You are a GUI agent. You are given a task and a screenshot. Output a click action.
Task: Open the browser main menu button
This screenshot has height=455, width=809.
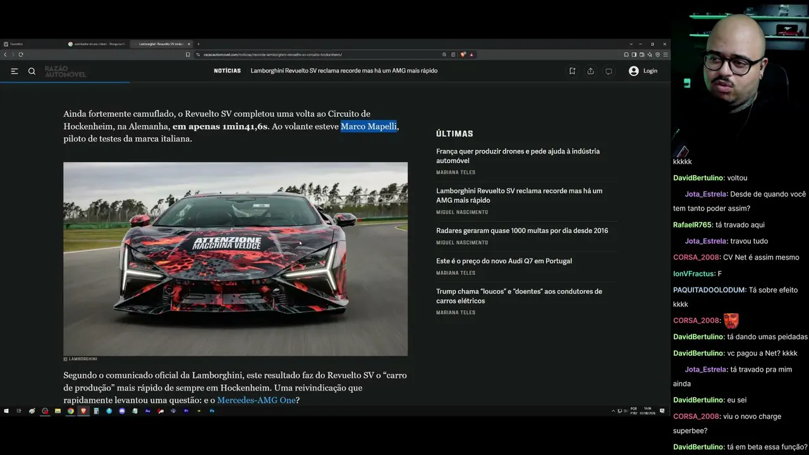(666, 54)
